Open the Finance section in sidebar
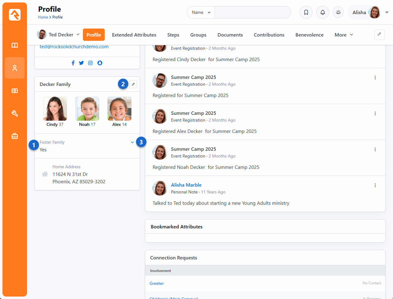The image size is (393, 299). point(15,91)
